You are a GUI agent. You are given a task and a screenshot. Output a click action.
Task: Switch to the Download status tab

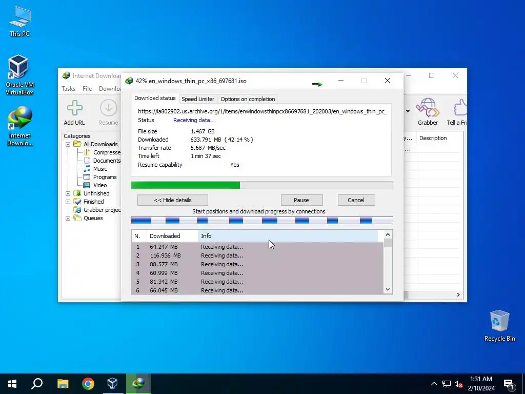pyautogui.click(x=155, y=98)
